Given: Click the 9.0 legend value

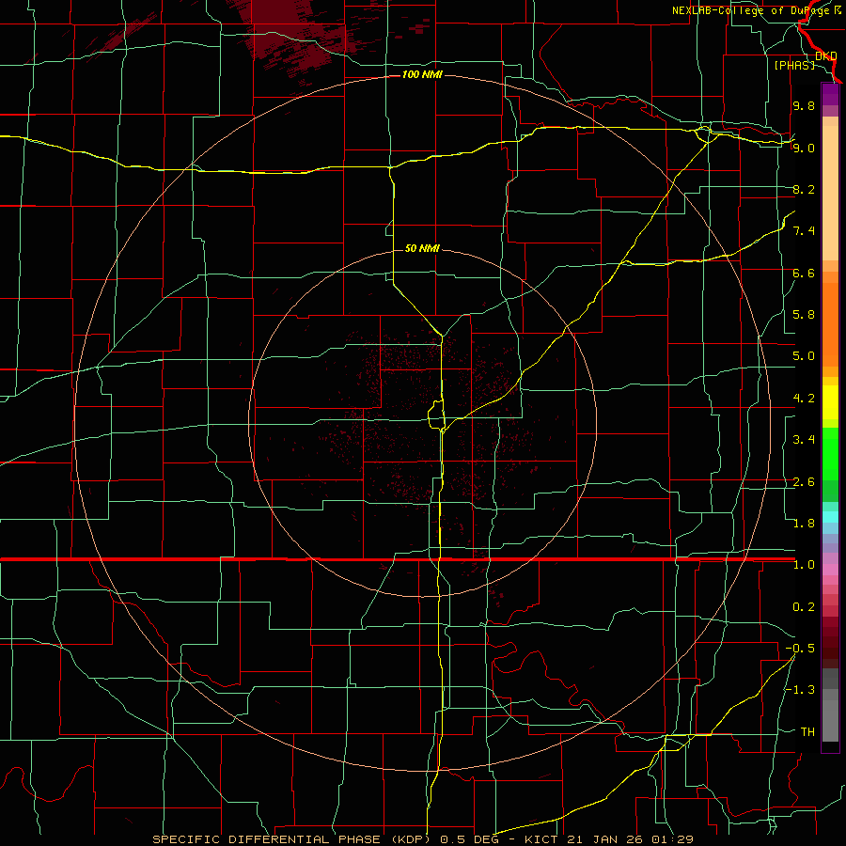Looking at the screenshot, I should pos(804,148).
